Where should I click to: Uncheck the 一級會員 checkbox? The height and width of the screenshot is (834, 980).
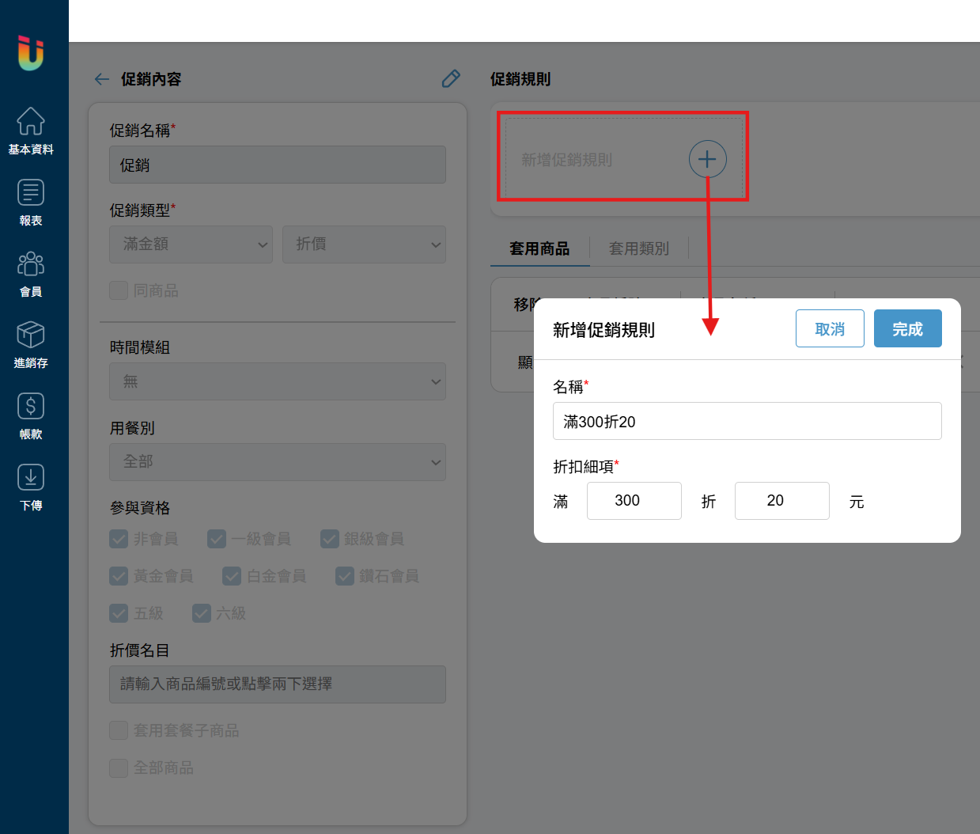[217, 539]
